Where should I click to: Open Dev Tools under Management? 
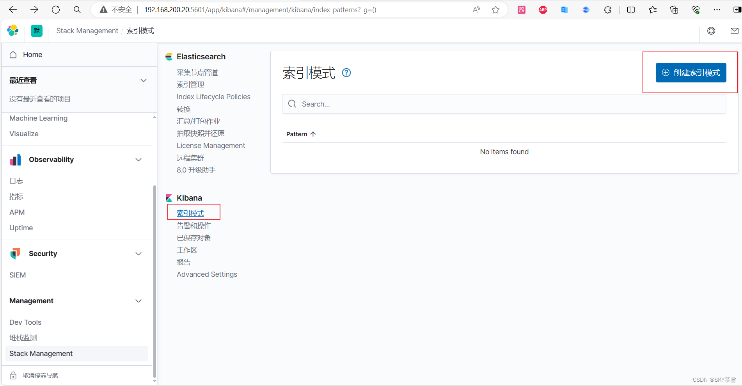coord(25,322)
